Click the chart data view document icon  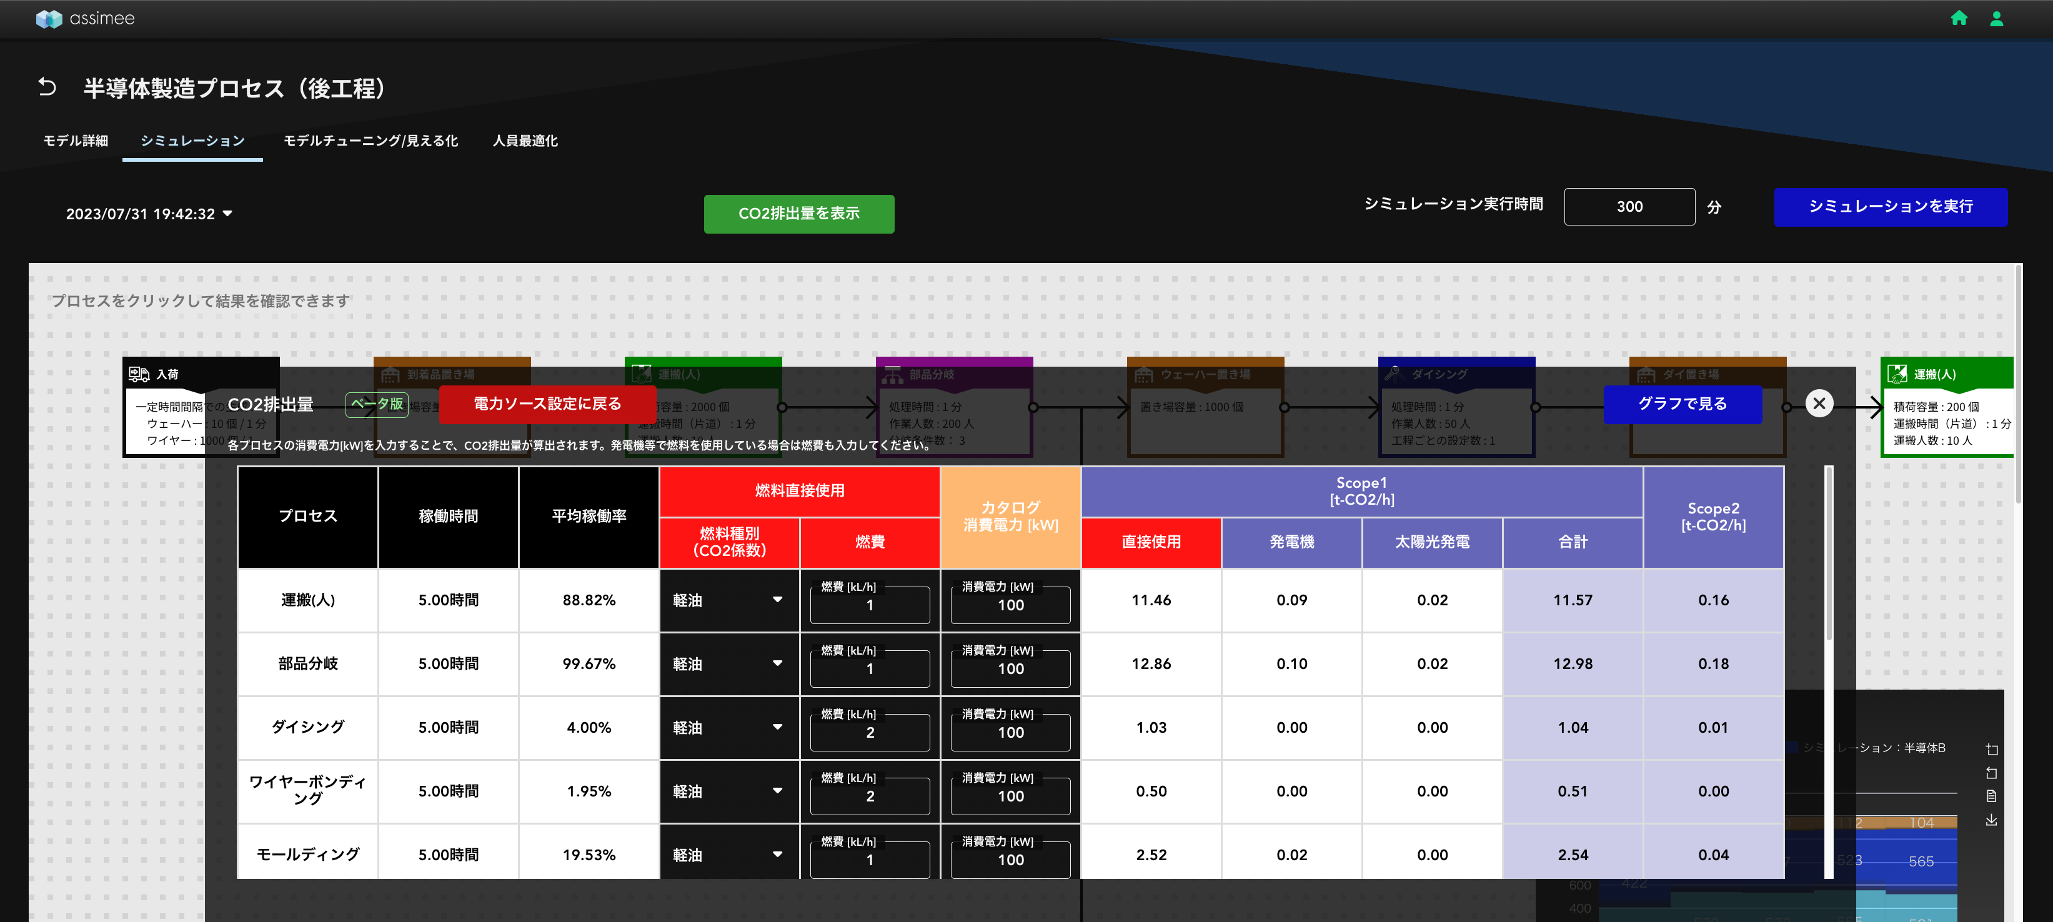tap(1992, 796)
